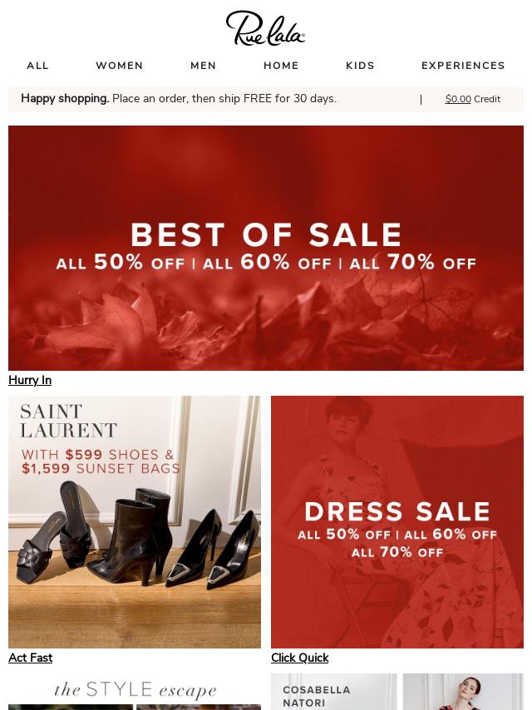Select the HOME navigation item
The height and width of the screenshot is (710, 532).
click(281, 66)
